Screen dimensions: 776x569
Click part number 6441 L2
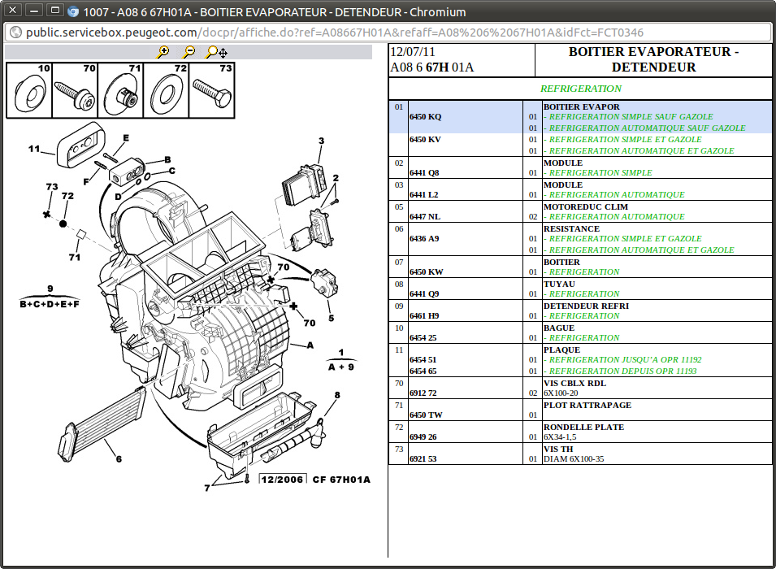coord(423,194)
